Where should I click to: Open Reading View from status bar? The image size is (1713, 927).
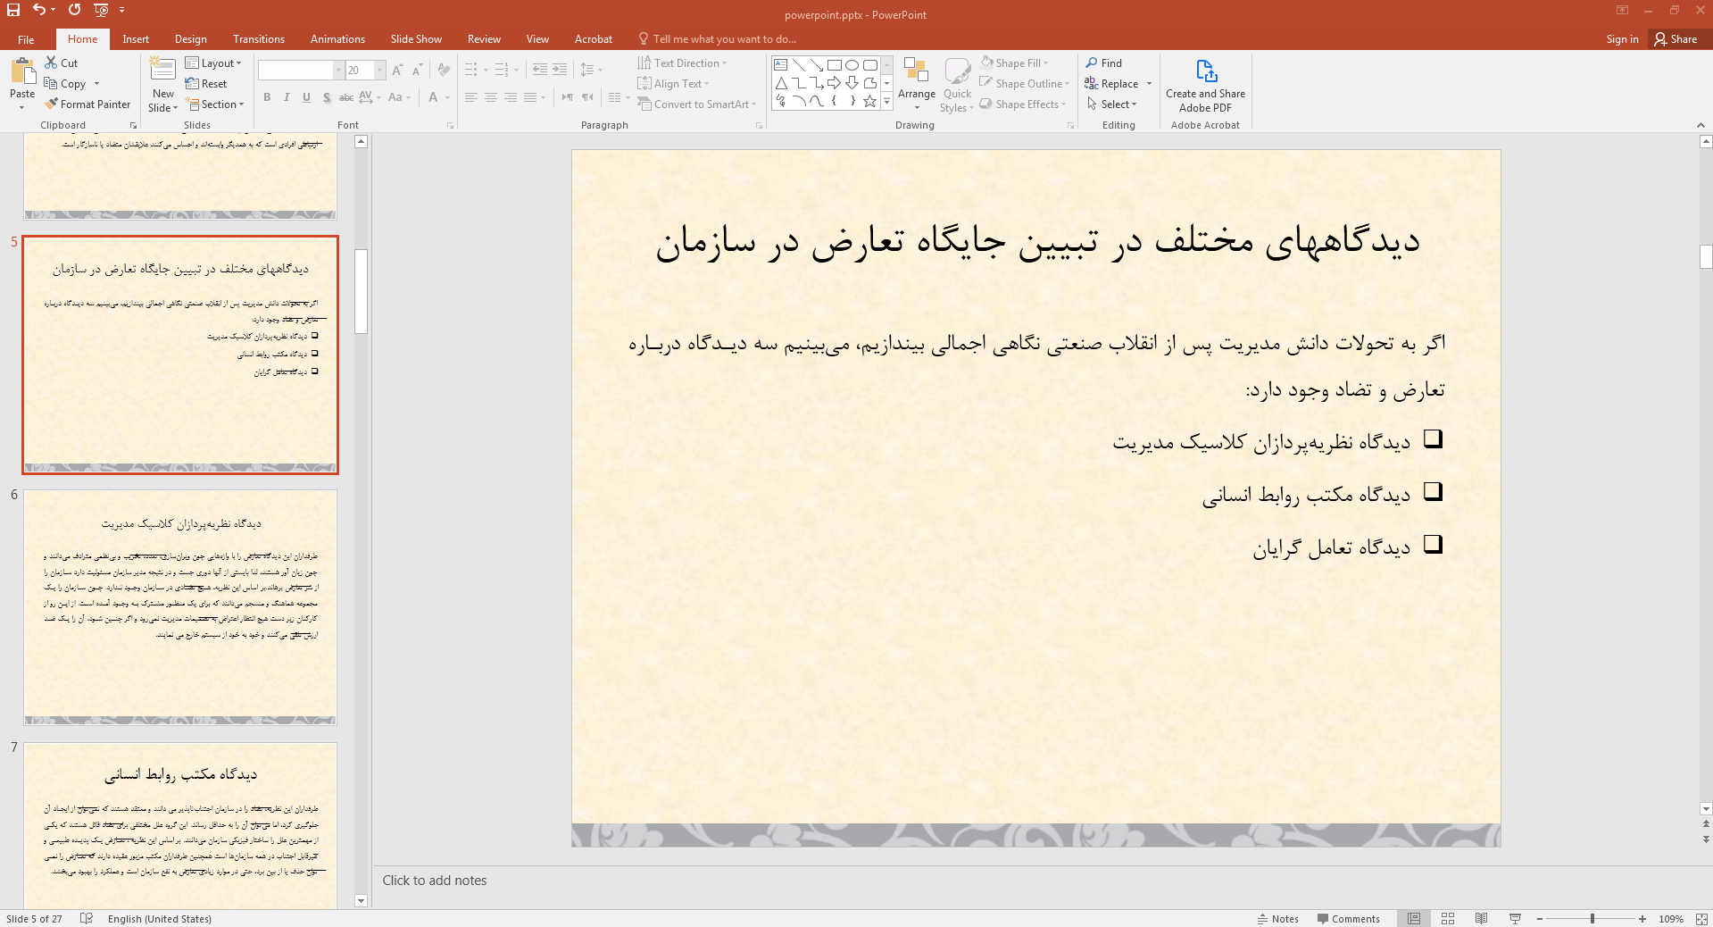pyautogui.click(x=1481, y=919)
